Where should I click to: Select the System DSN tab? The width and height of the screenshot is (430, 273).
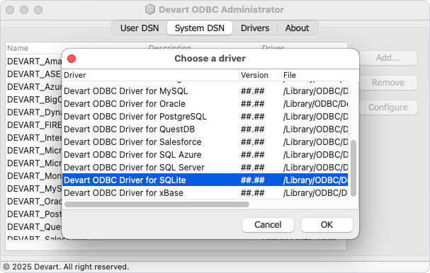coord(200,28)
